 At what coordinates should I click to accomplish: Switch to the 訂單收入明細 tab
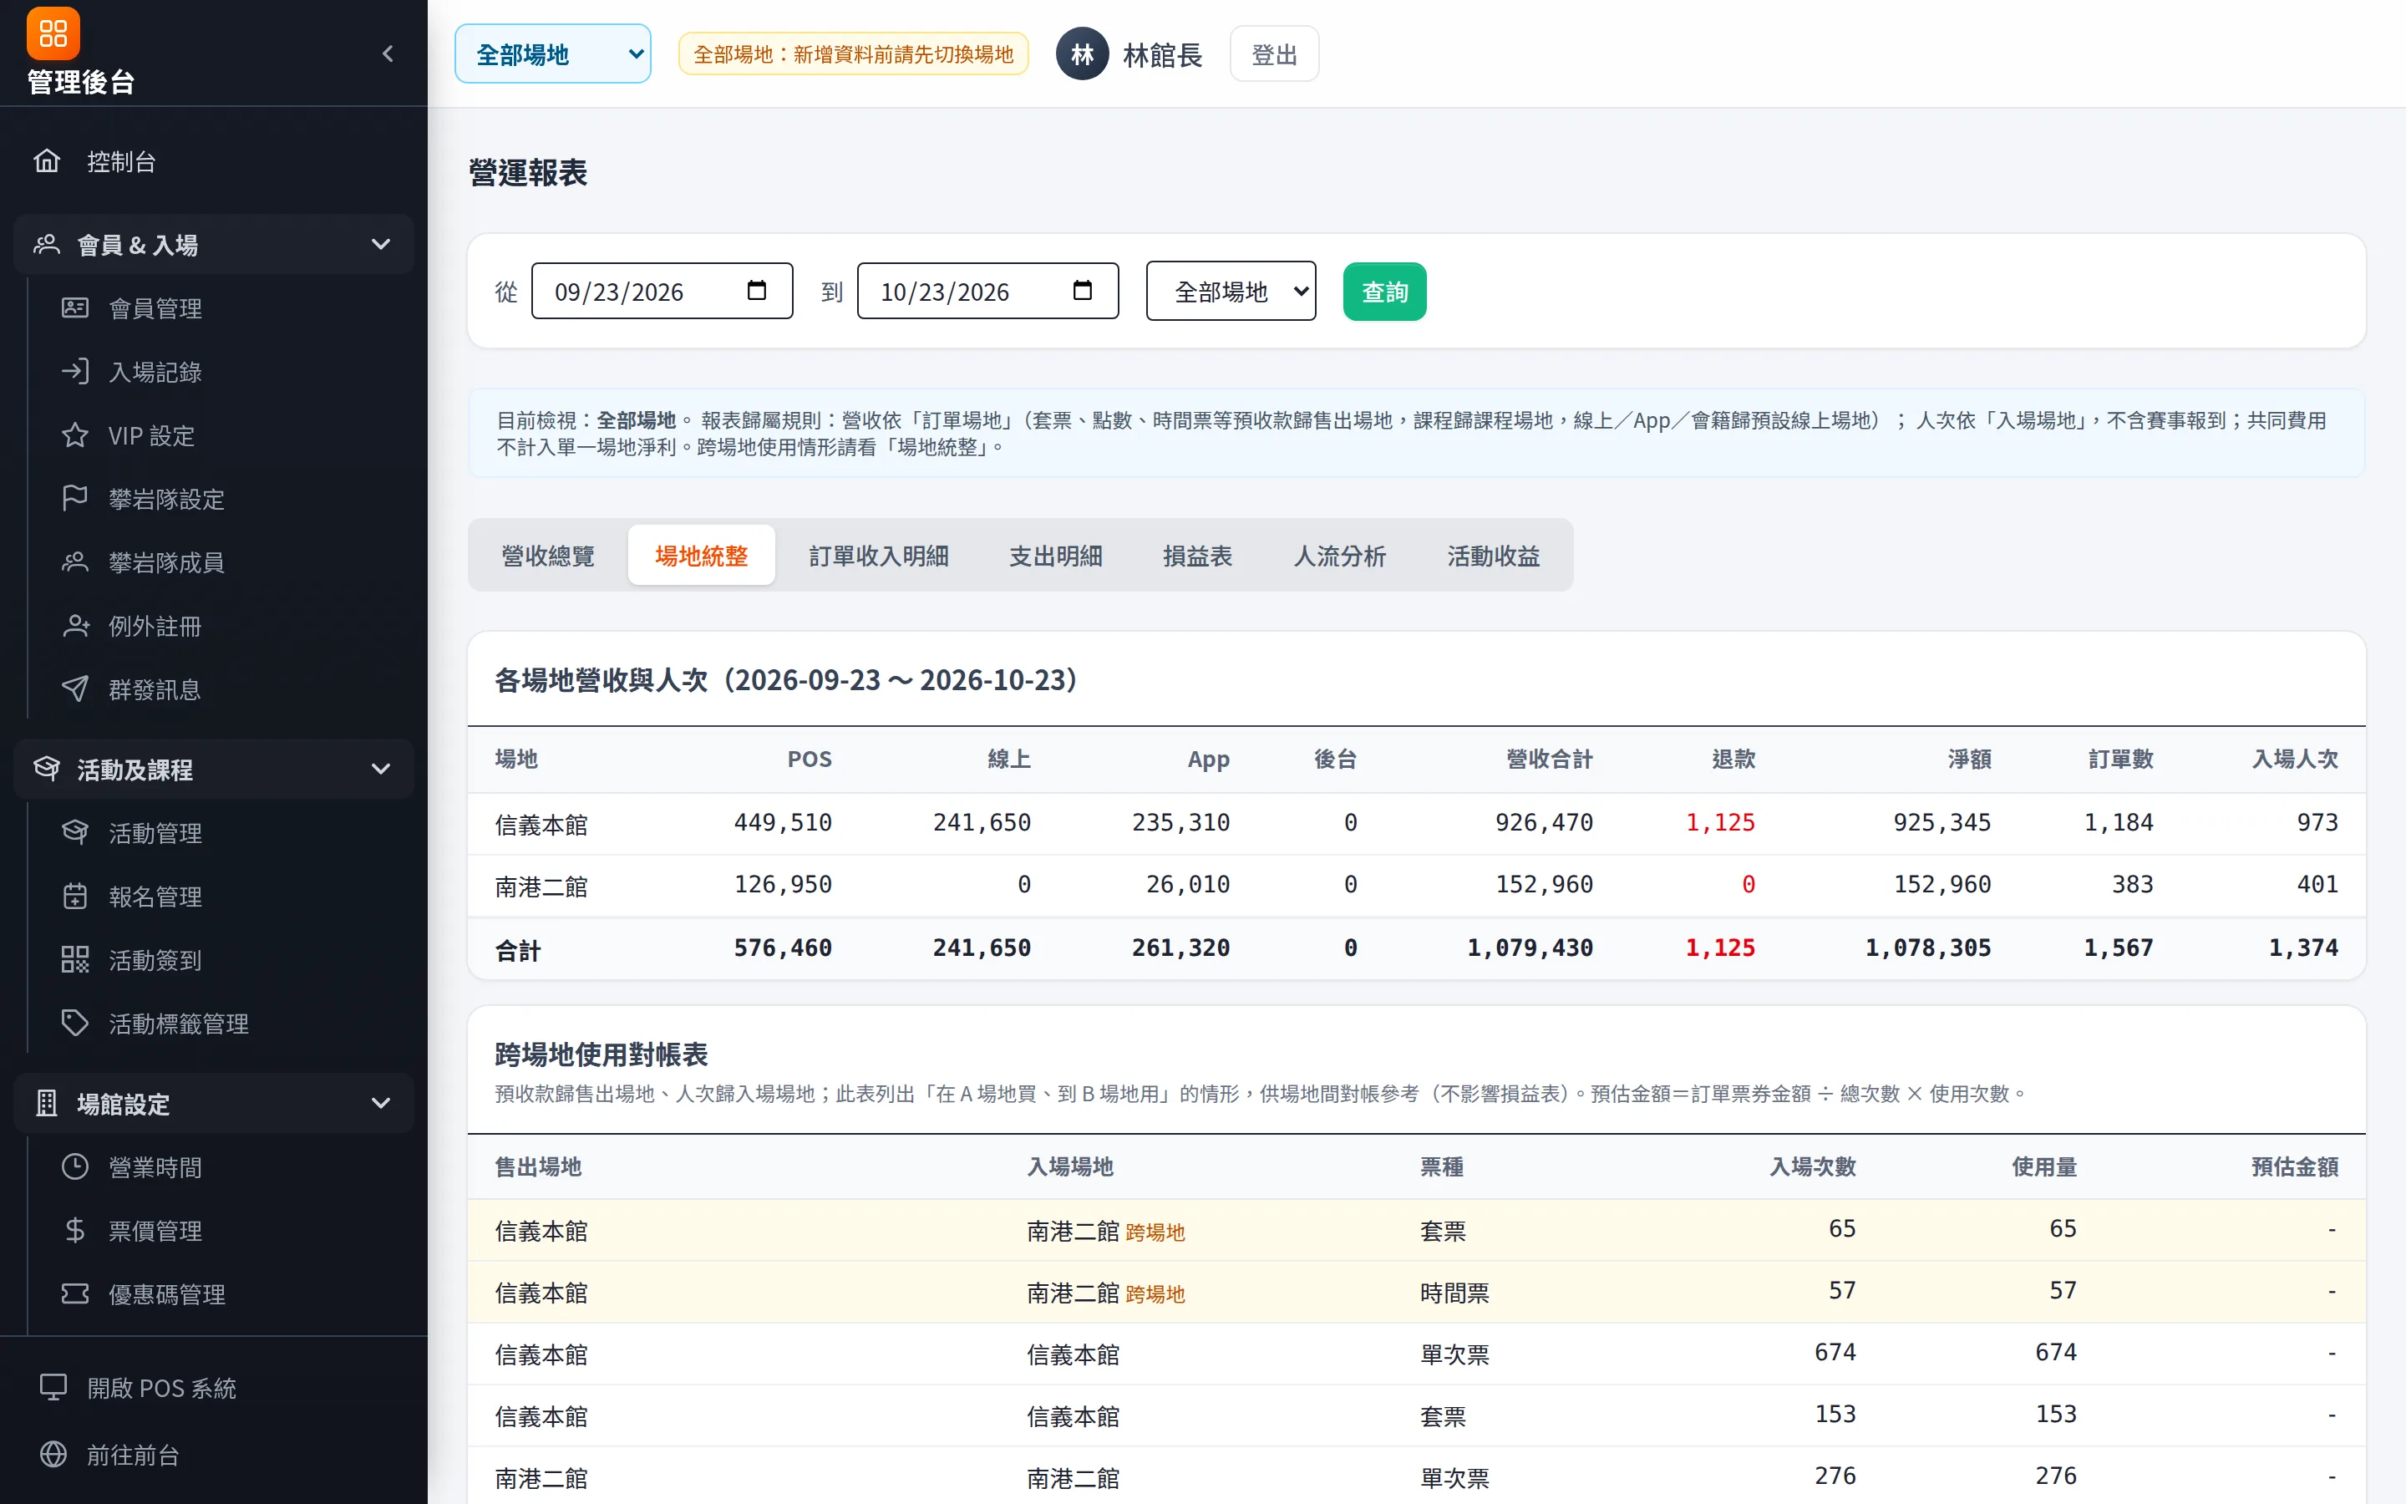pos(879,555)
